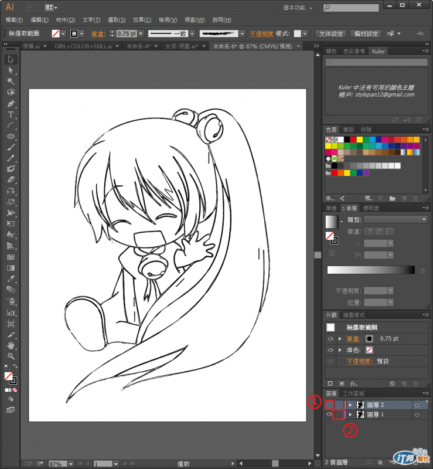Viewport: 433px width, 469px height.
Task: Toggle eye for 填色 appearance row
Action: [330, 350]
